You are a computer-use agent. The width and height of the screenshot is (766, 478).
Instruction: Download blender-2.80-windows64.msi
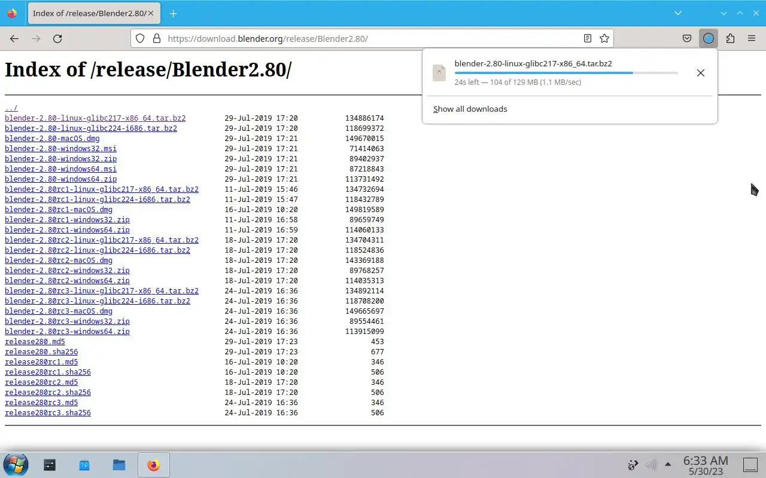60,169
